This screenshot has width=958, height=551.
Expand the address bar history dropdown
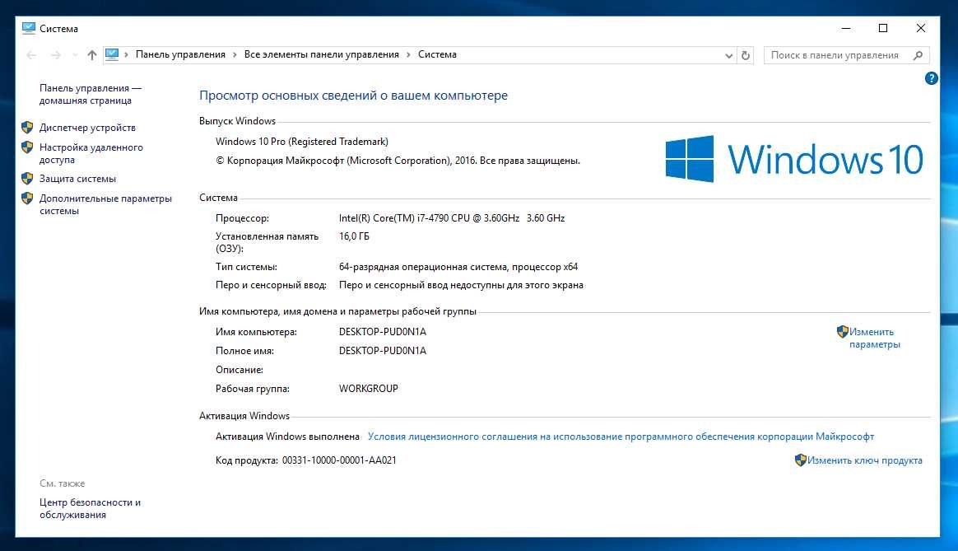click(x=729, y=55)
